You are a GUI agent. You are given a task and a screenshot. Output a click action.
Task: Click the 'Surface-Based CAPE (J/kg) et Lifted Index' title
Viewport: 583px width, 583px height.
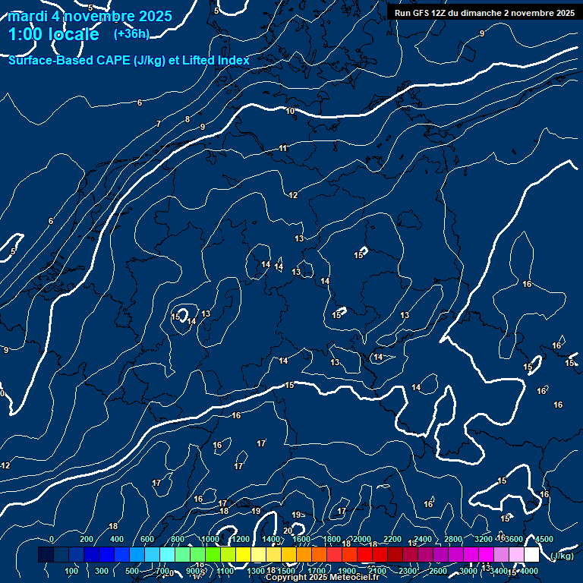(128, 60)
